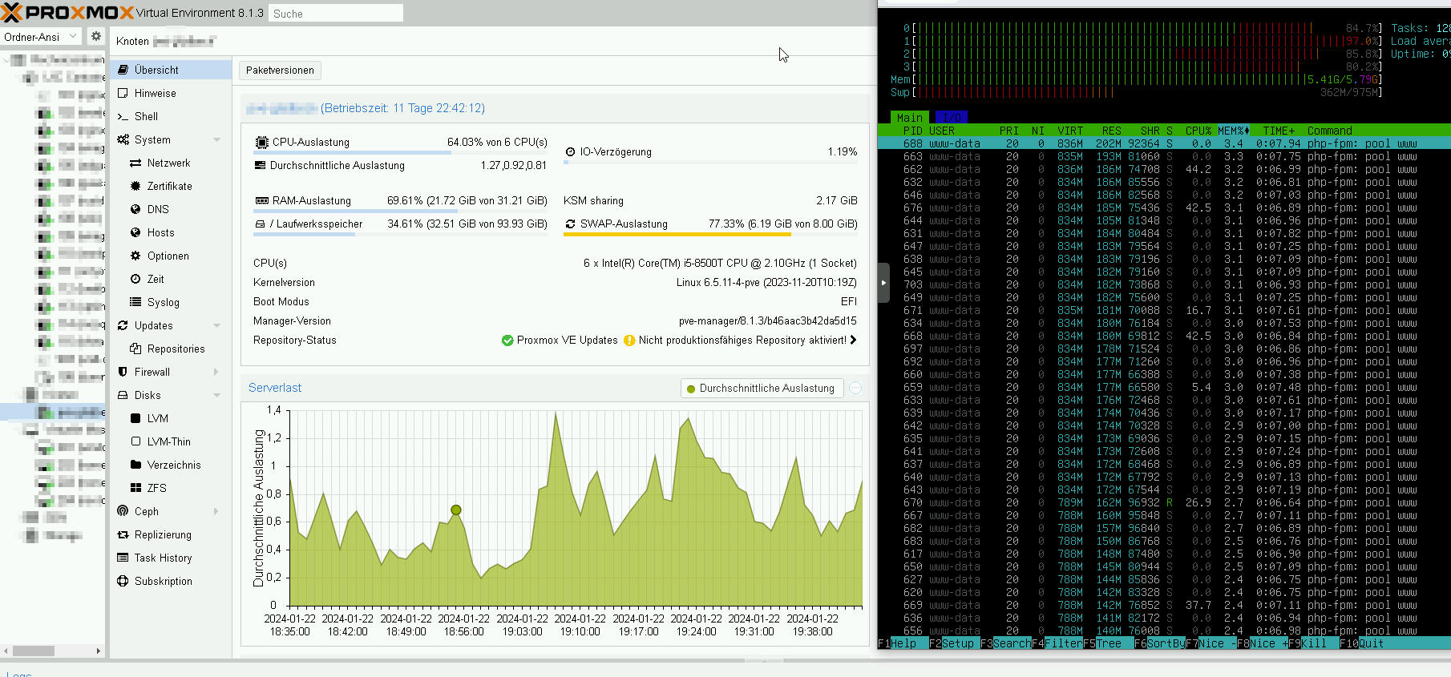The image size is (1451, 677).
Task: Click the Paketversionen button
Action: (x=280, y=71)
